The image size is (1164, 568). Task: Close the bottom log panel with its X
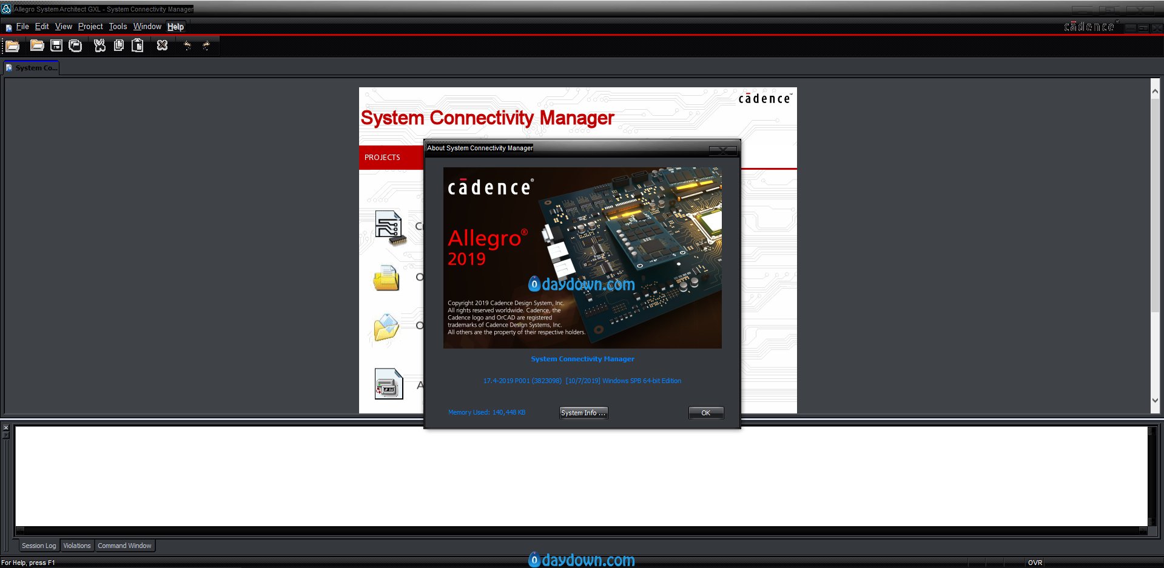(x=6, y=428)
